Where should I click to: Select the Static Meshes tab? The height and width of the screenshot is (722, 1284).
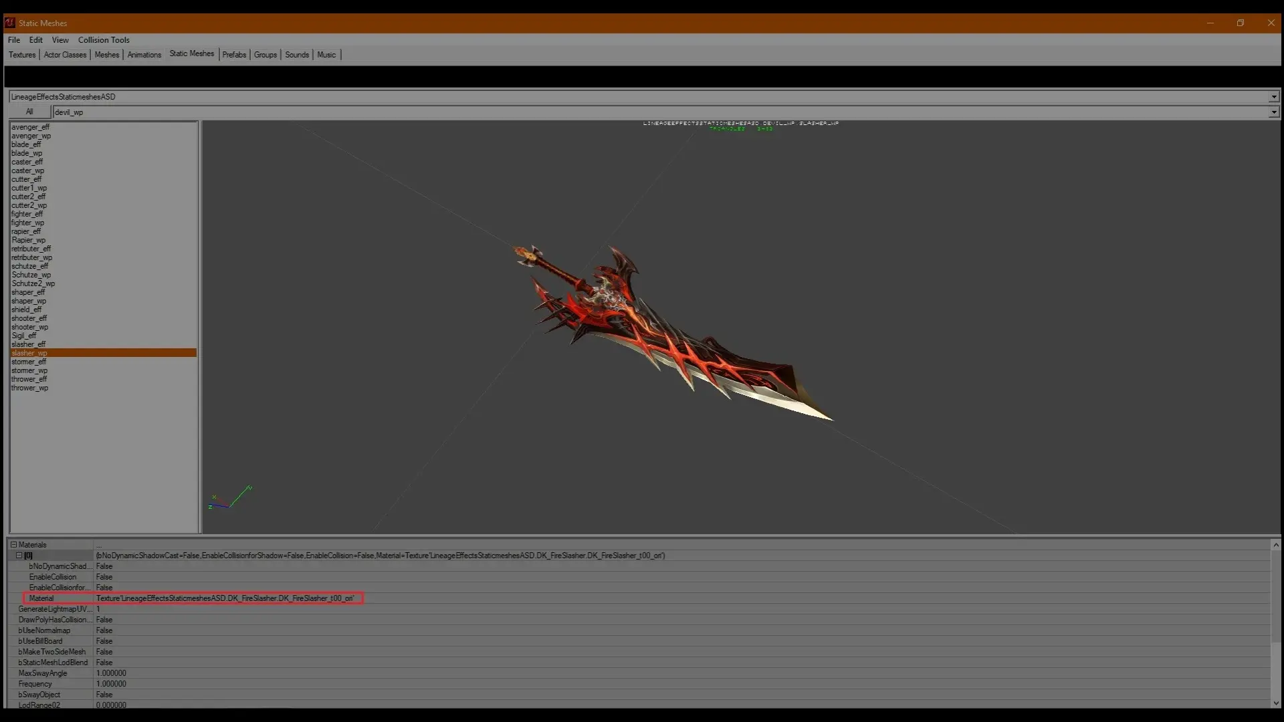pyautogui.click(x=191, y=55)
